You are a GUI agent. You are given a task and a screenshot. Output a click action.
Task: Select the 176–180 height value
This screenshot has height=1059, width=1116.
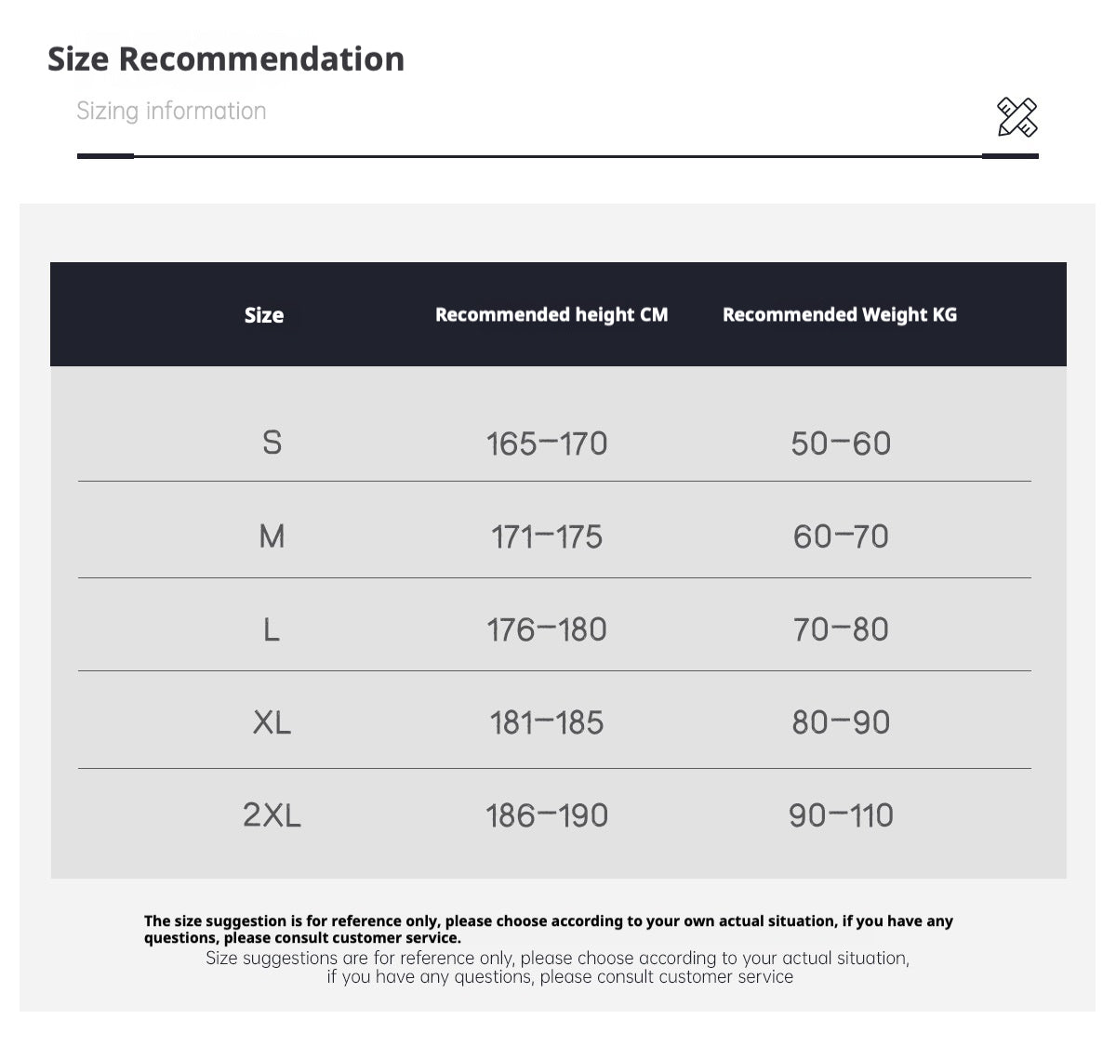pos(547,629)
